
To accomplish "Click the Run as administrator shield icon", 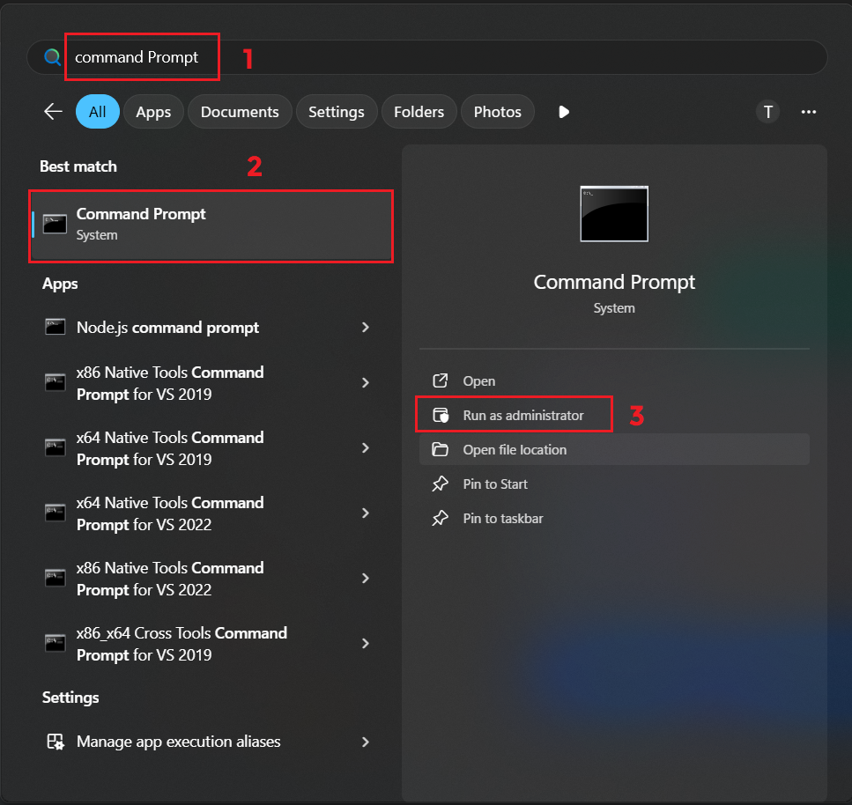I will 441,416.
